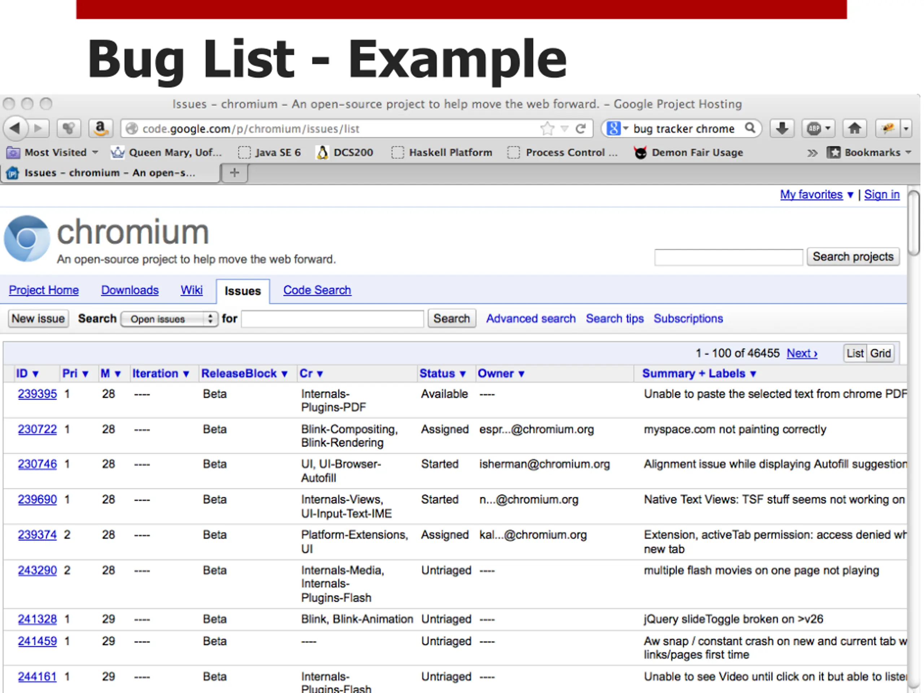The height and width of the screenshot is (693, 924).
Task: Click the Haskell Platform bookmark
Action: [x=442, y=152]
